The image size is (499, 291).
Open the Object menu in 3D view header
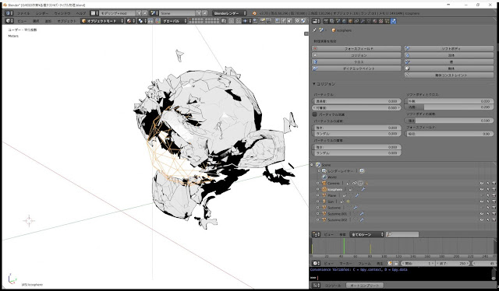66,21
